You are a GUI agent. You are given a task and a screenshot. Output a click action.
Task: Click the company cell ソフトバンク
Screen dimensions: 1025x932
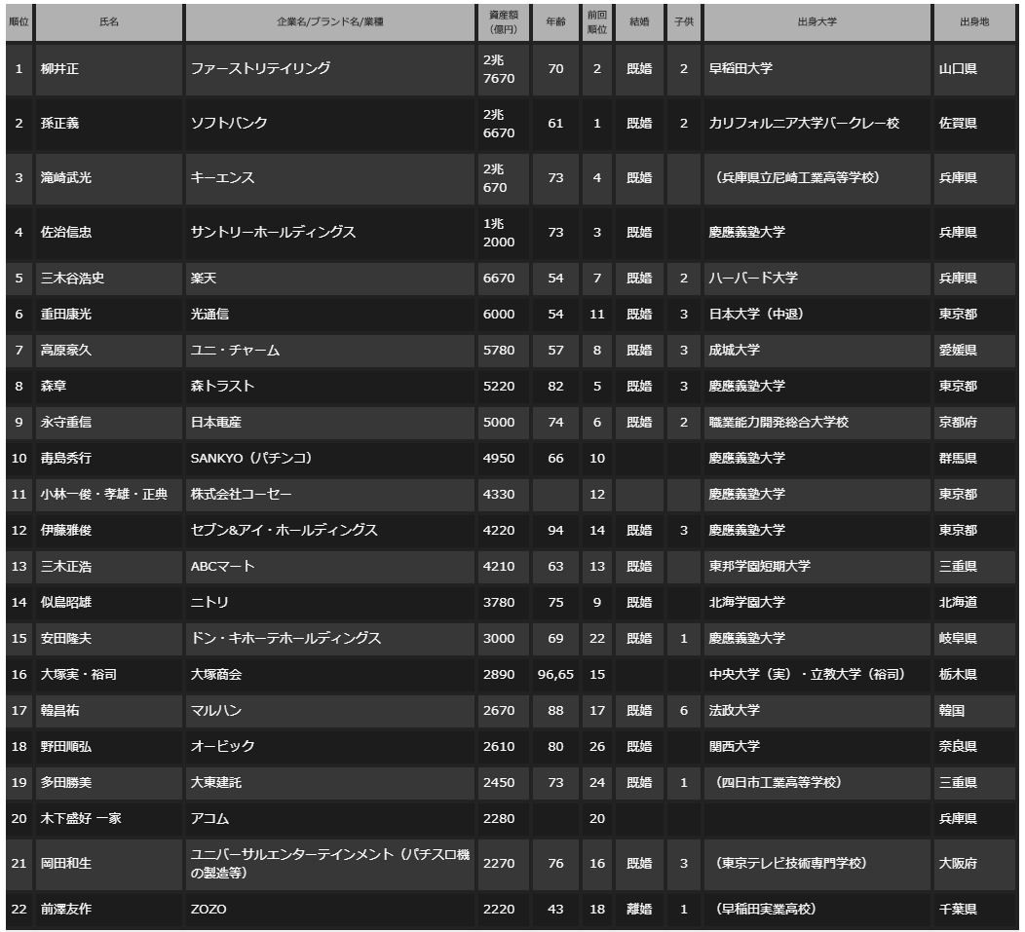330,123
